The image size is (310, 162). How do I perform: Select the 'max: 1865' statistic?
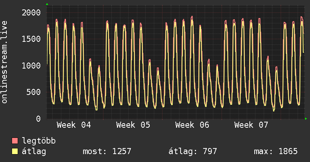pos(276,151)
